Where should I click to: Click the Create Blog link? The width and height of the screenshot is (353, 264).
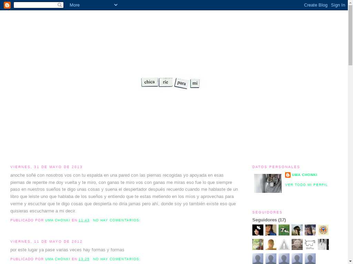tap(315, 5)
